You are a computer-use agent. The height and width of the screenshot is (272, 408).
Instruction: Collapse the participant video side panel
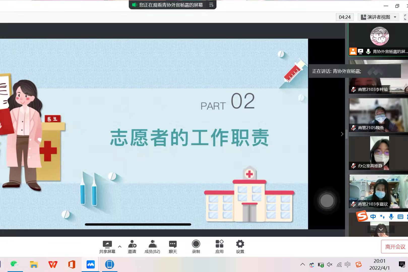[x=342, y=134]
